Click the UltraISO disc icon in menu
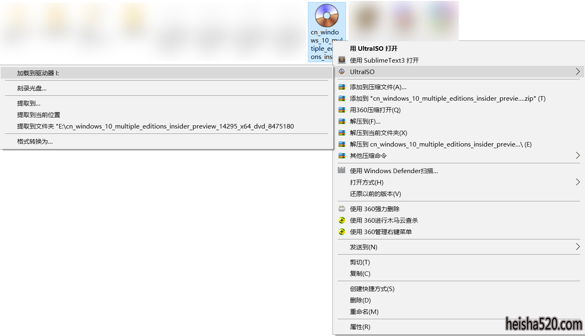 coord(342,72)
